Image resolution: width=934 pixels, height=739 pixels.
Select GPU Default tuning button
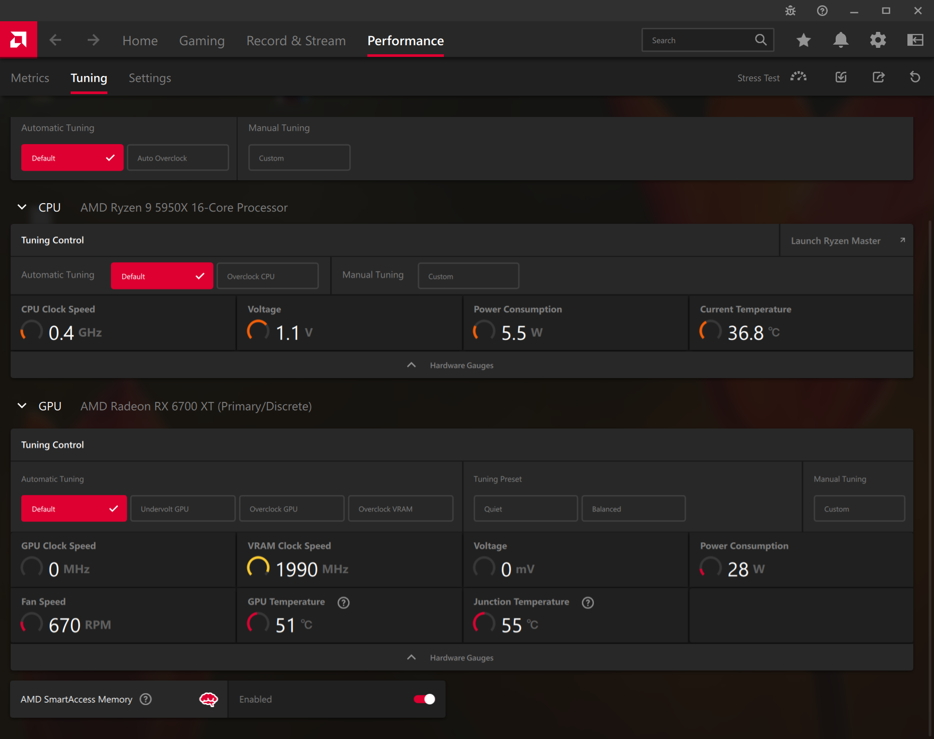pos(74,508)
